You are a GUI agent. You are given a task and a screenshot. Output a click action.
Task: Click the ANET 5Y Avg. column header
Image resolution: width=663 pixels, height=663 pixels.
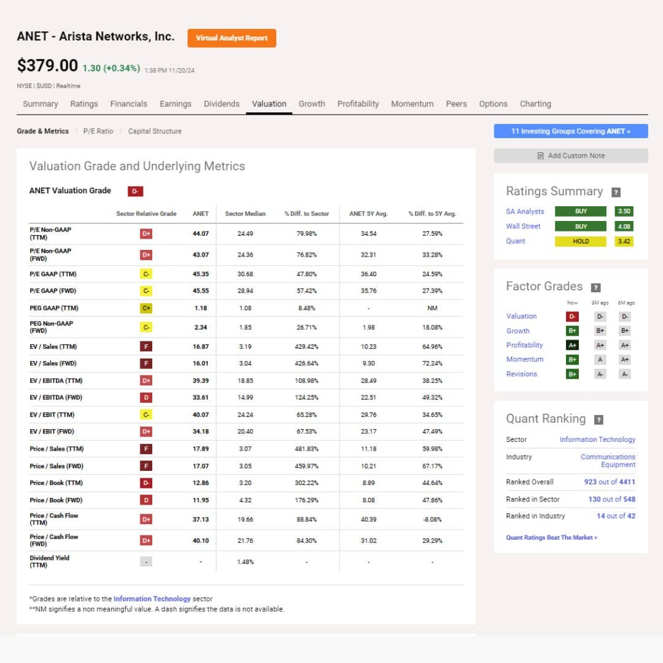(368, 214)
